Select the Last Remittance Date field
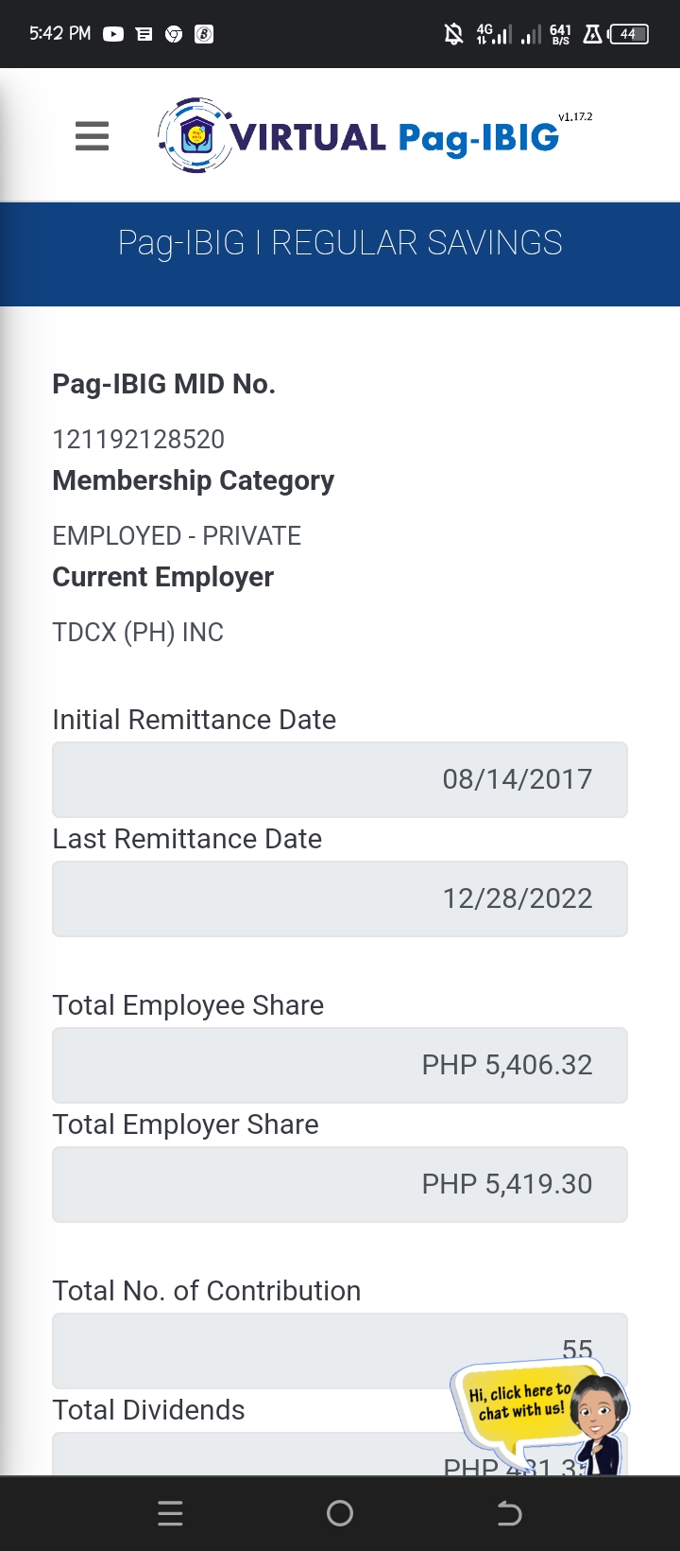Viewport: 680px width, 1551px height. (x=340, y=898)
